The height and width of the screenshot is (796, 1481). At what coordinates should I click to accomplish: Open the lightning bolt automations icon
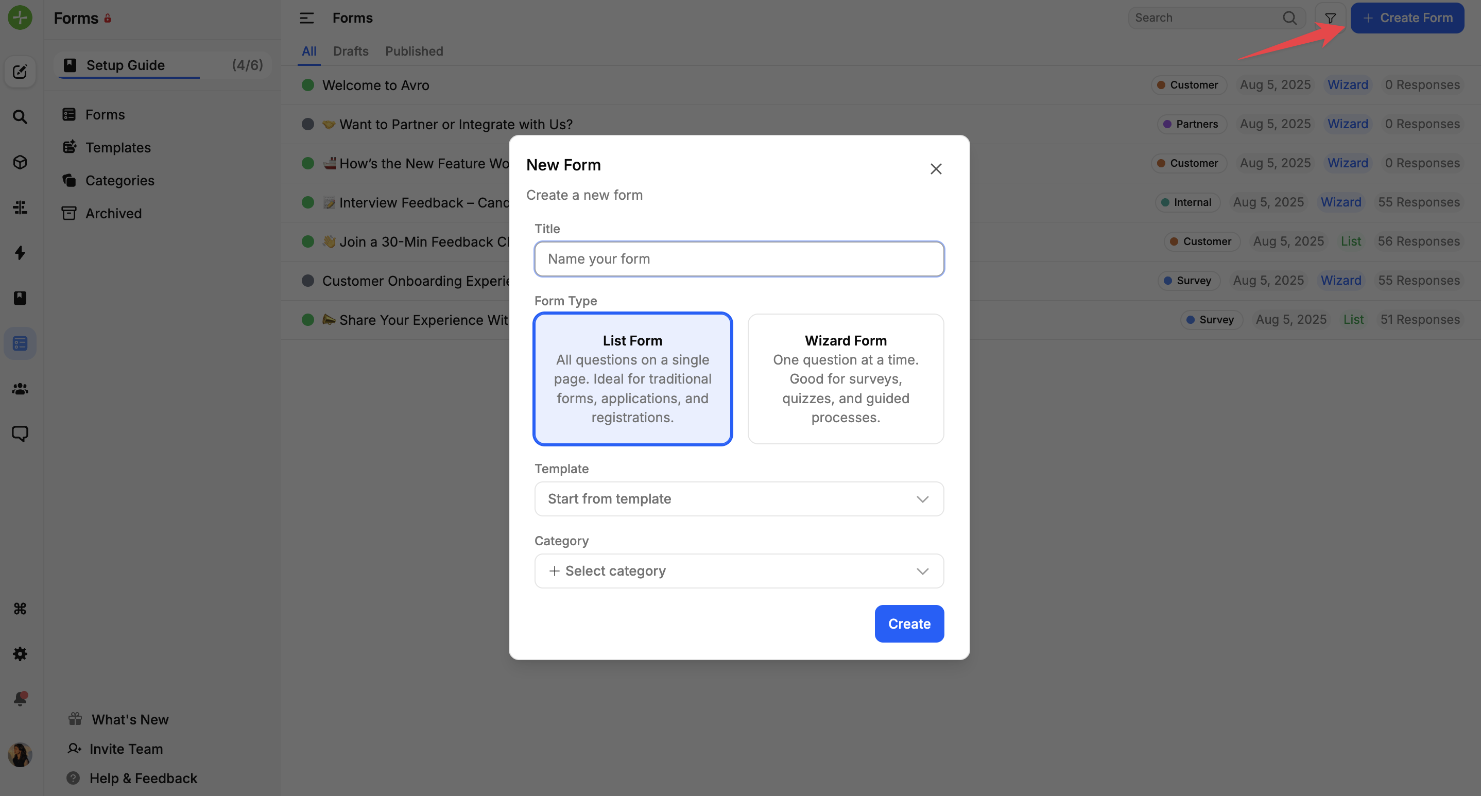[x=20, y=253]
